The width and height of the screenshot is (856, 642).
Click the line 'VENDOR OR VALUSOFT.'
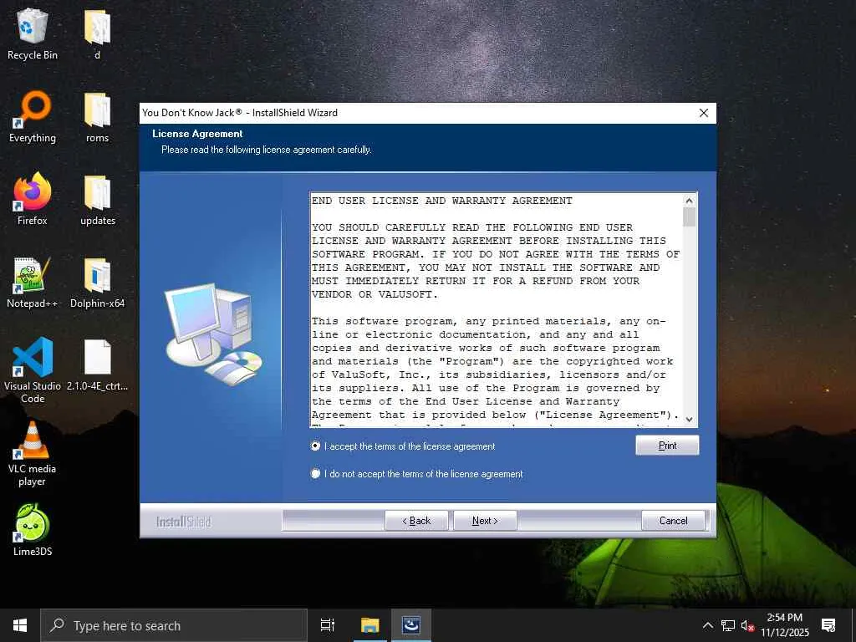click(x=374, y=294)
